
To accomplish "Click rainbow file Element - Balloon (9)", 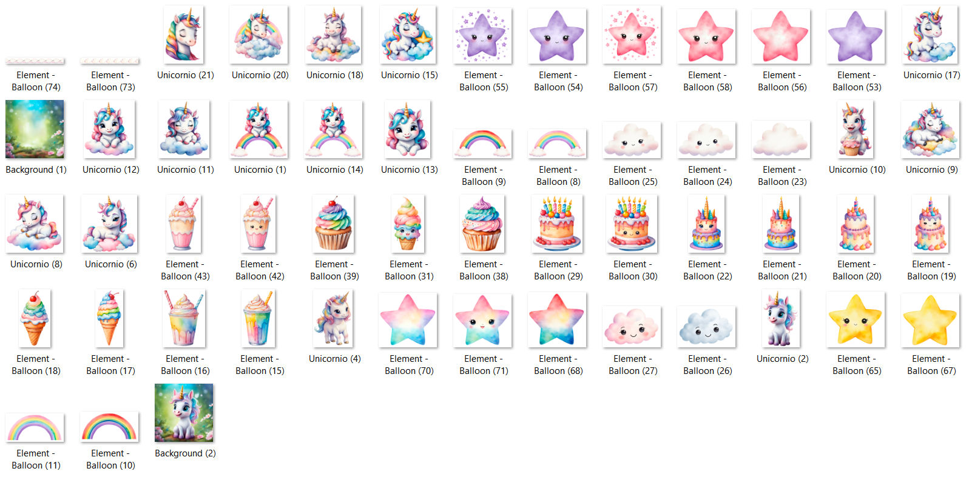I will 482,143.
